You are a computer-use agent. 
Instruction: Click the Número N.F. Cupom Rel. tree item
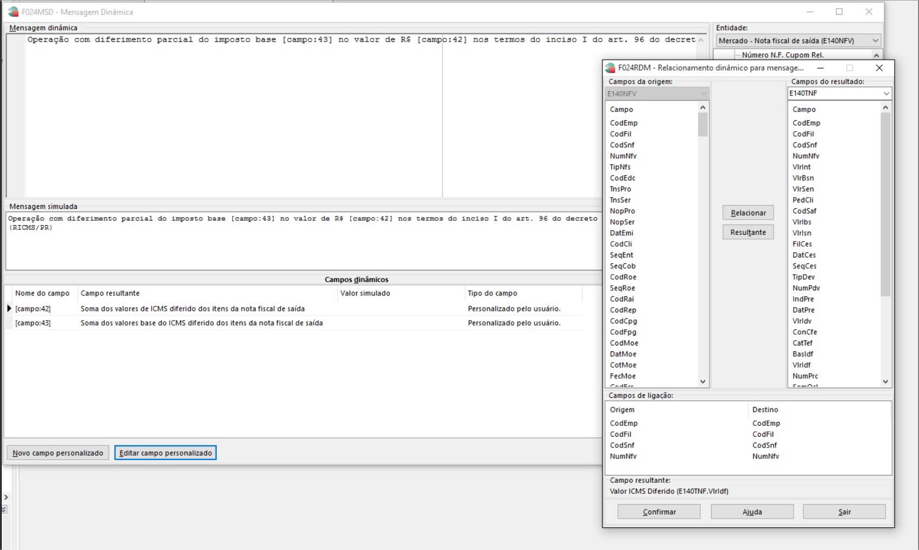pyautogui.click(x=782, y=55)
